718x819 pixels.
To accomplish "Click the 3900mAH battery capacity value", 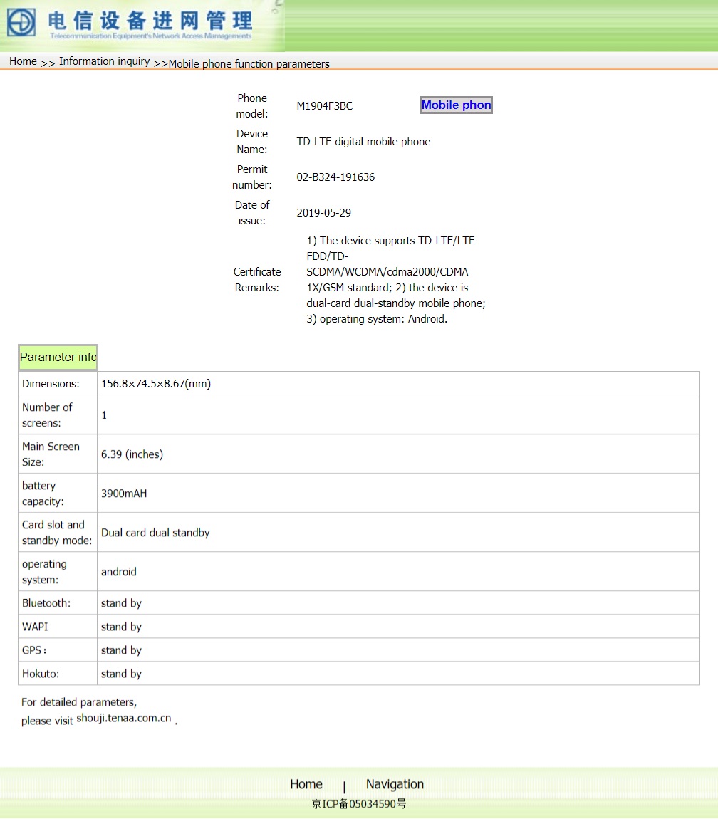I will [x=124, y=494].
